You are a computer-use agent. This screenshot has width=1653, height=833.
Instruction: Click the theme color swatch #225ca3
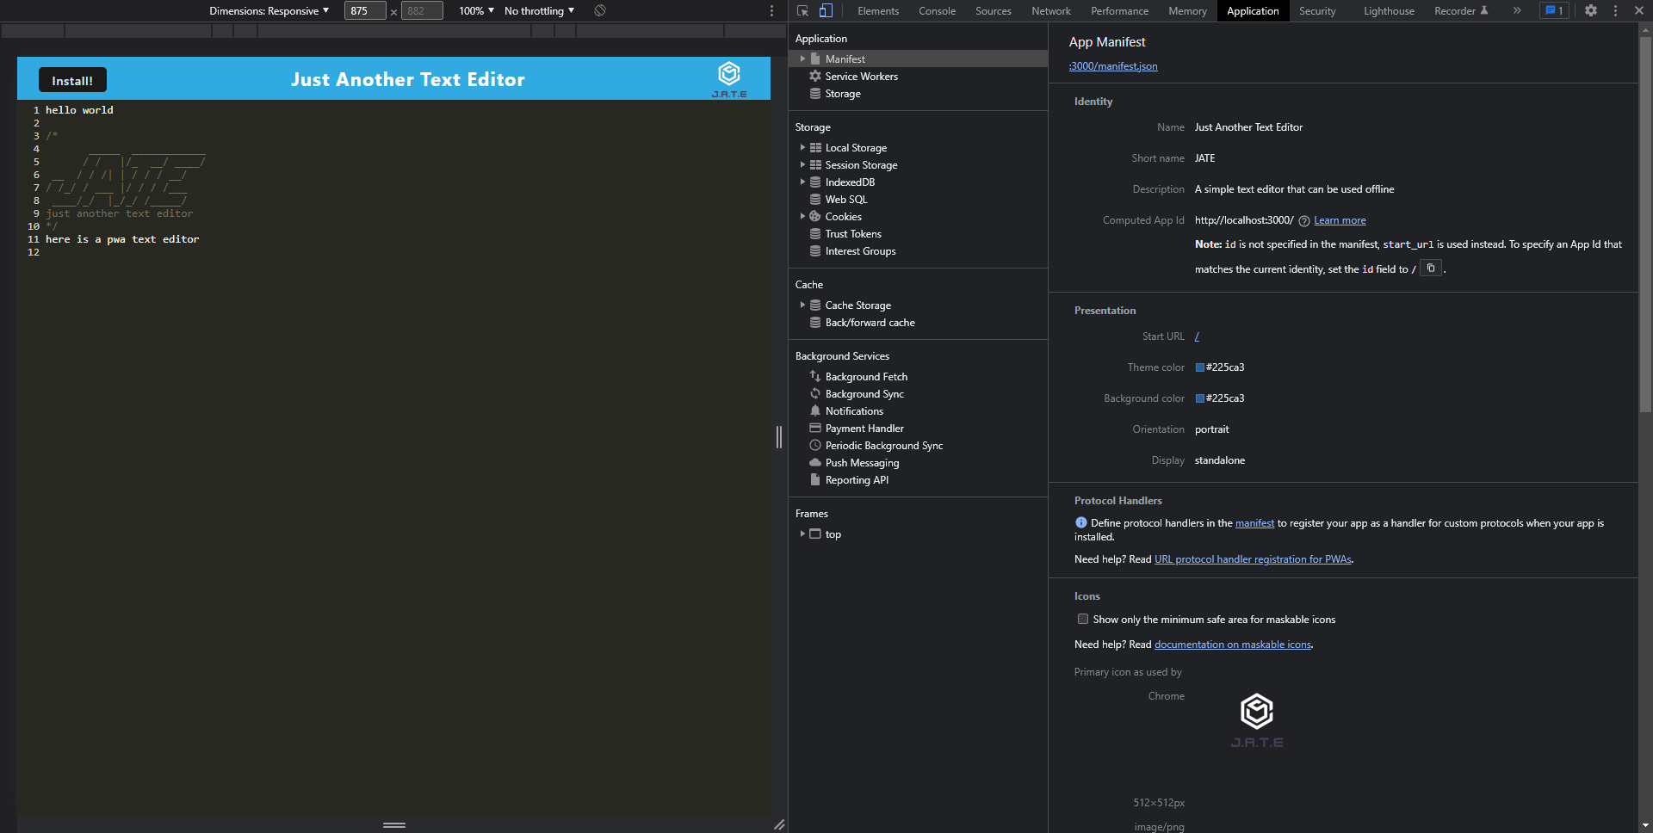[1200, 367]
